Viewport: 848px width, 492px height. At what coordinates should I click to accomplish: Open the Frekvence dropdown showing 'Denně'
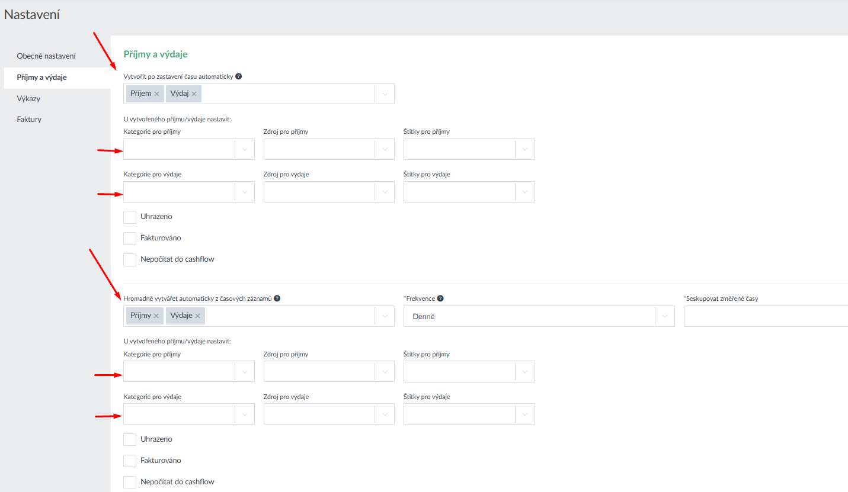(538, 316)
